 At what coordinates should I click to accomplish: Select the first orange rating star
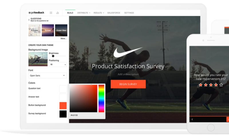tap(201, 85)
